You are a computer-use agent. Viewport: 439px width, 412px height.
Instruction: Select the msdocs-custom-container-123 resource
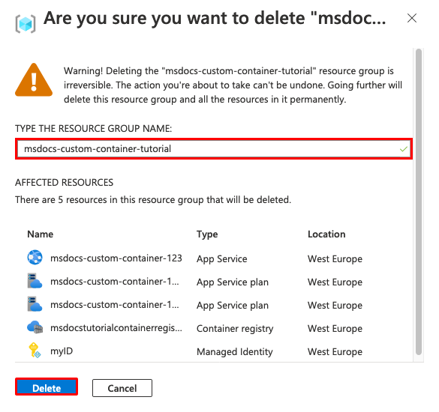(116, 258)
